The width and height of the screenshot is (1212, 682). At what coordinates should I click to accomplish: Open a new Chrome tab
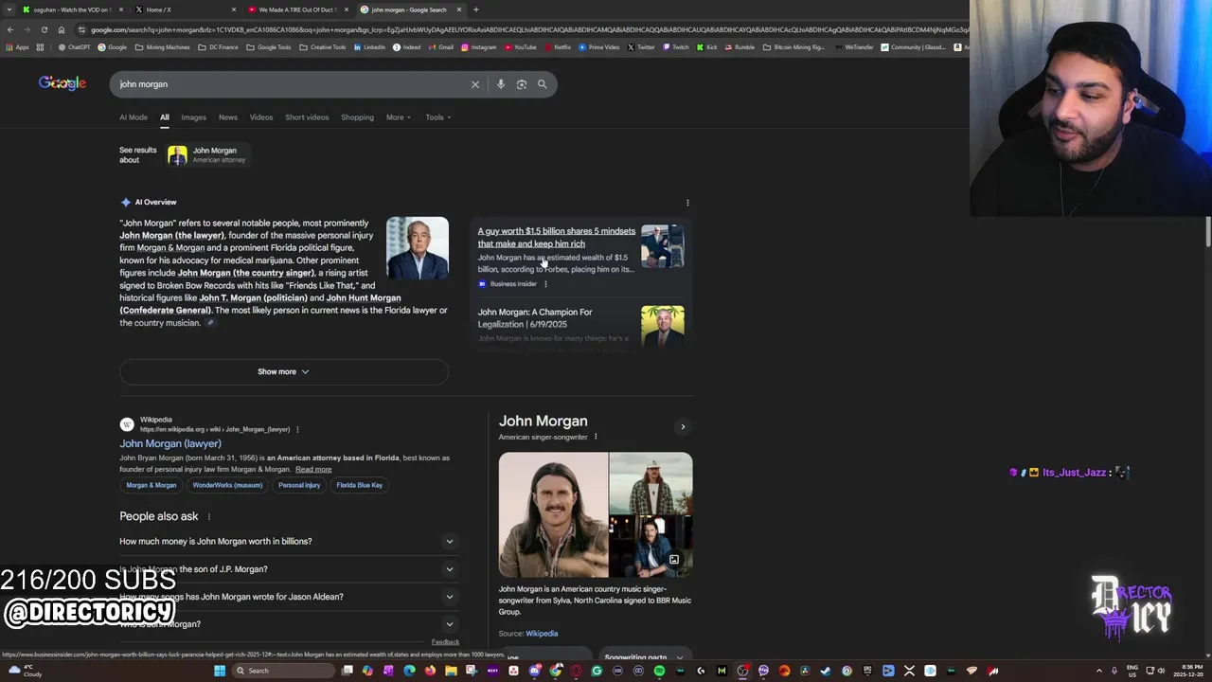click(x=475, y=9)
